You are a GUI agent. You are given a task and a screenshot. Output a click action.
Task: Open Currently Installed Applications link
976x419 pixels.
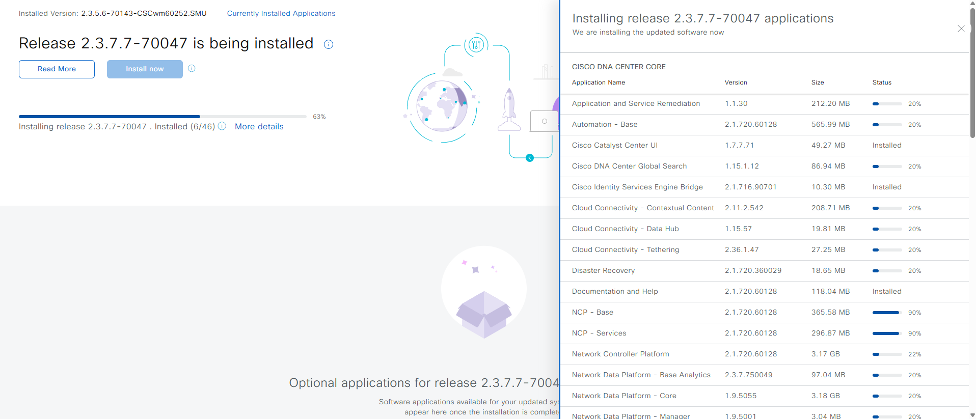point(281,13)
